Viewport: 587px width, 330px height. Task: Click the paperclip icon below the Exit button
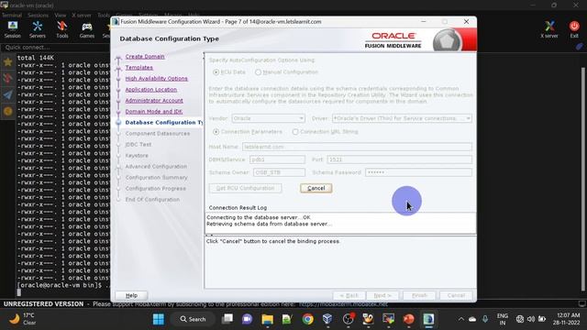pyautogui.click(x=580, y=47)
